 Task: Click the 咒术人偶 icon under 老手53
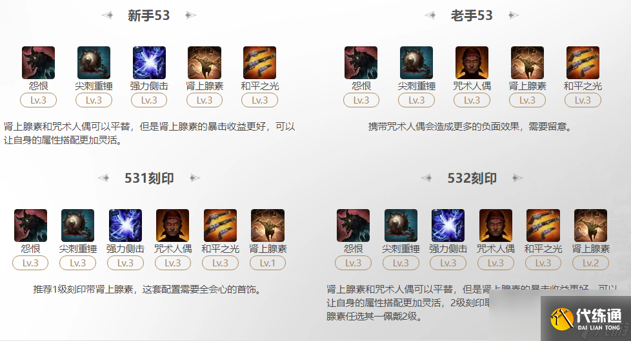472,62
